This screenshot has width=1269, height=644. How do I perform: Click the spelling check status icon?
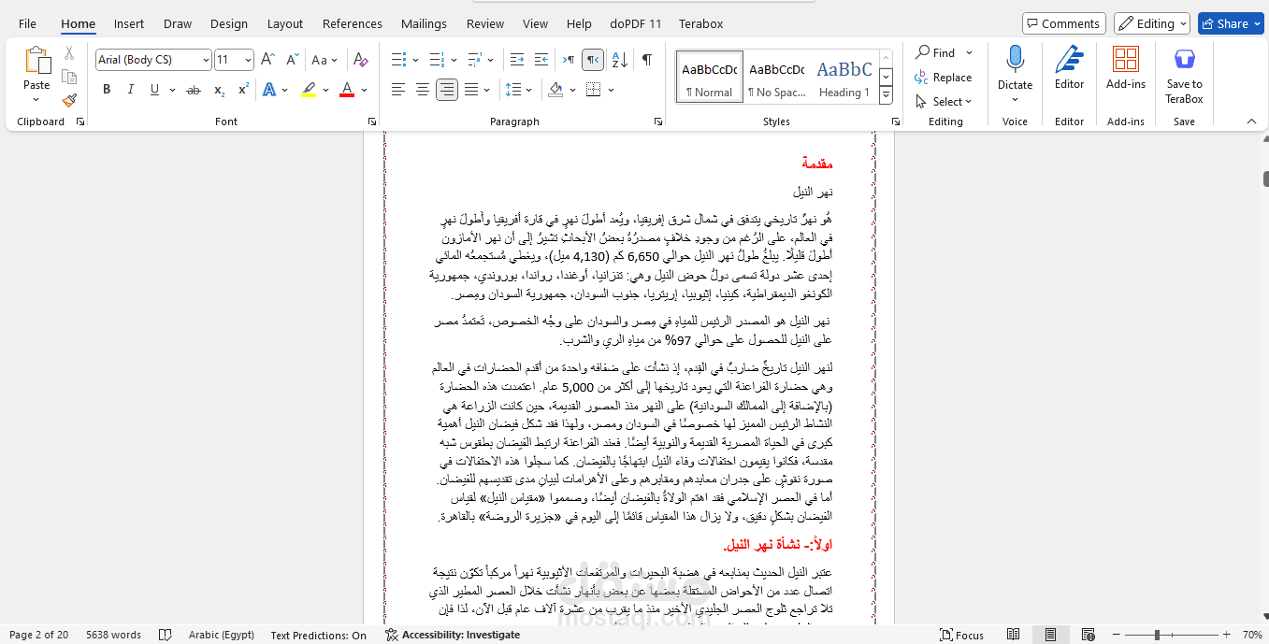(x=166, y=635)
